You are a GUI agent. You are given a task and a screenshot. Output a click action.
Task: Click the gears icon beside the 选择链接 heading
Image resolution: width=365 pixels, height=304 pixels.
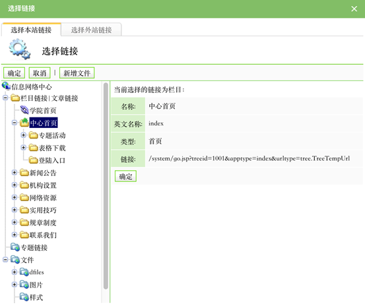[20, 49]
